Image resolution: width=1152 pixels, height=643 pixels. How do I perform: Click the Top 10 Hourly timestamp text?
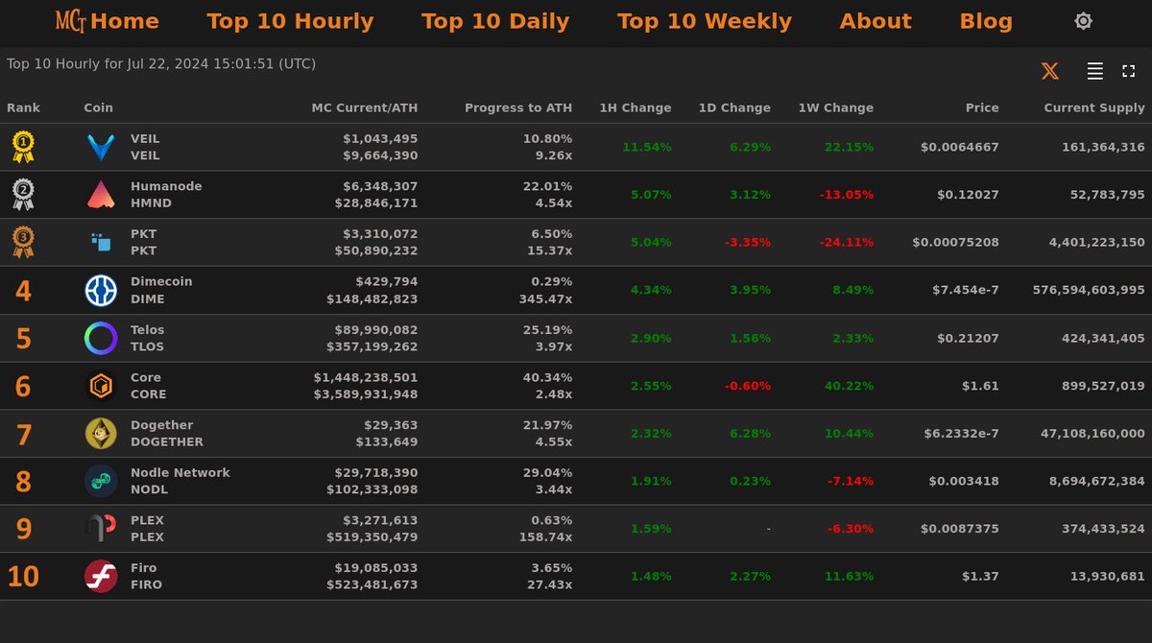161,64
